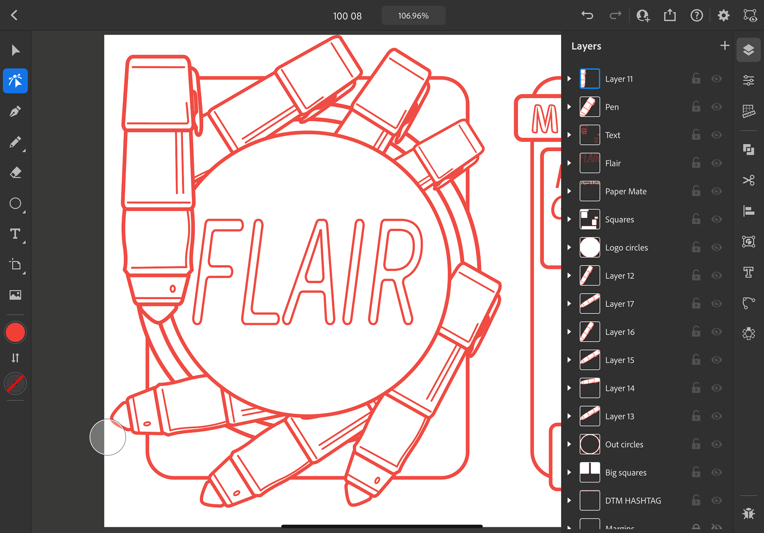Image resolution: width=764 pixels, height=533 pixels.
Task: Hide the Big squares layer
Action: point(717,472)
